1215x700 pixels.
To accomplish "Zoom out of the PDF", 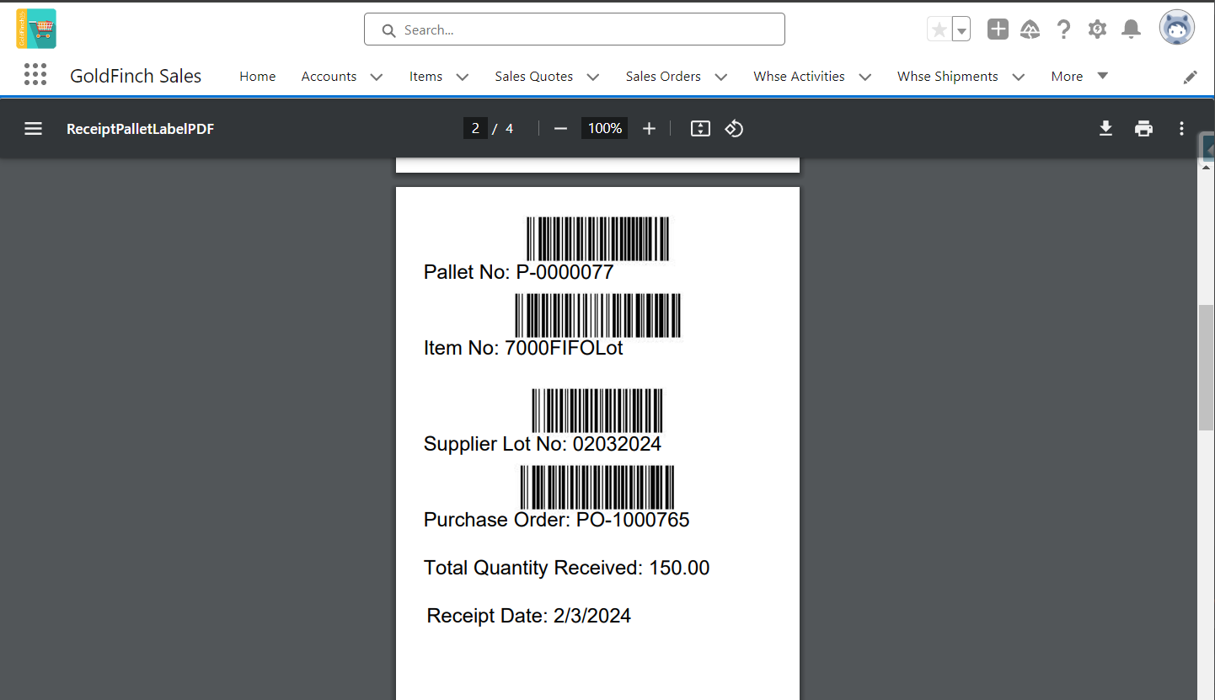I will point(560,128).
